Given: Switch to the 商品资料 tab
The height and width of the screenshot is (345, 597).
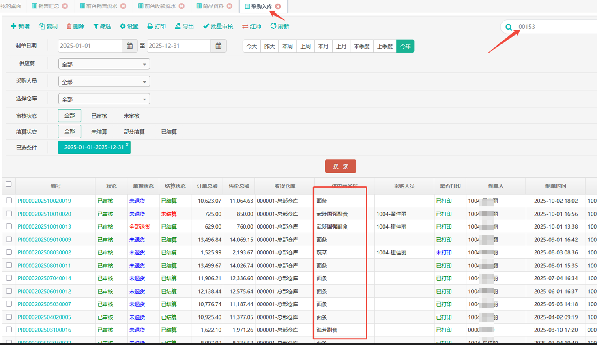Looking at the screenshot, I should 213,6.
